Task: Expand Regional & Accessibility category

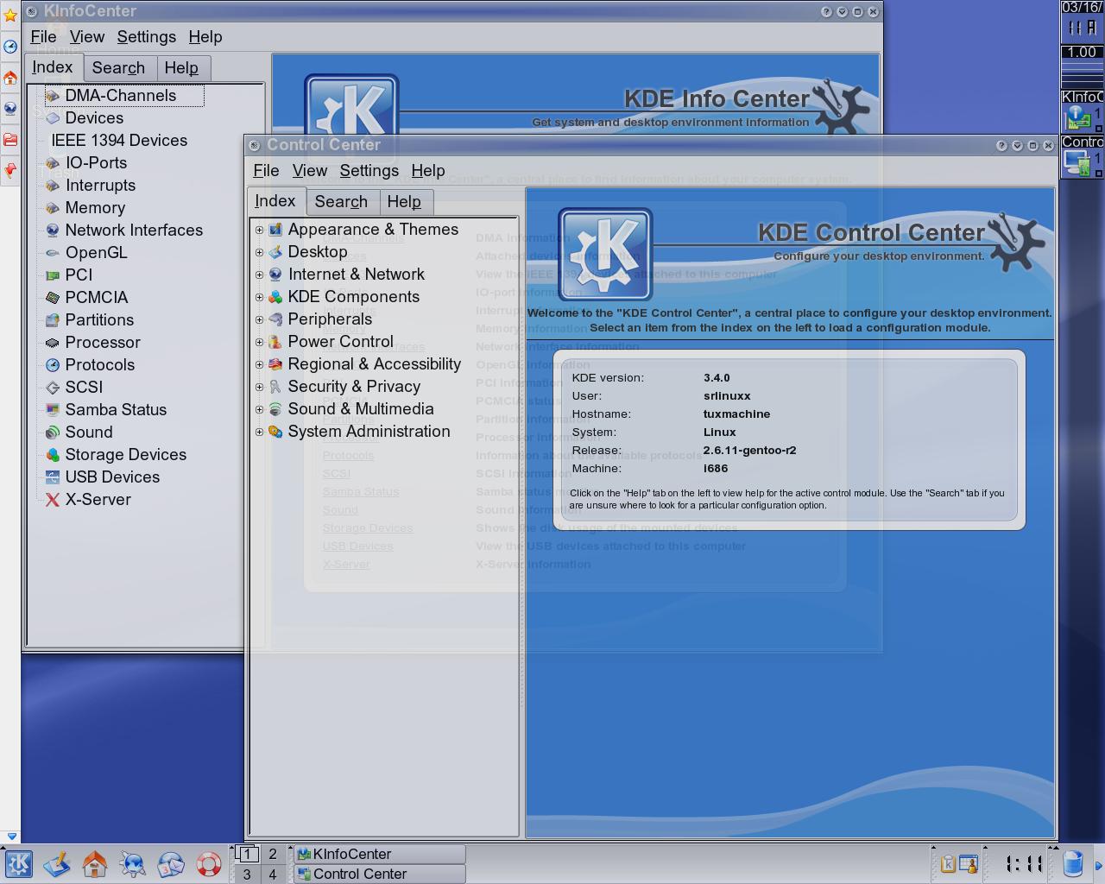Action: point(259,364)
